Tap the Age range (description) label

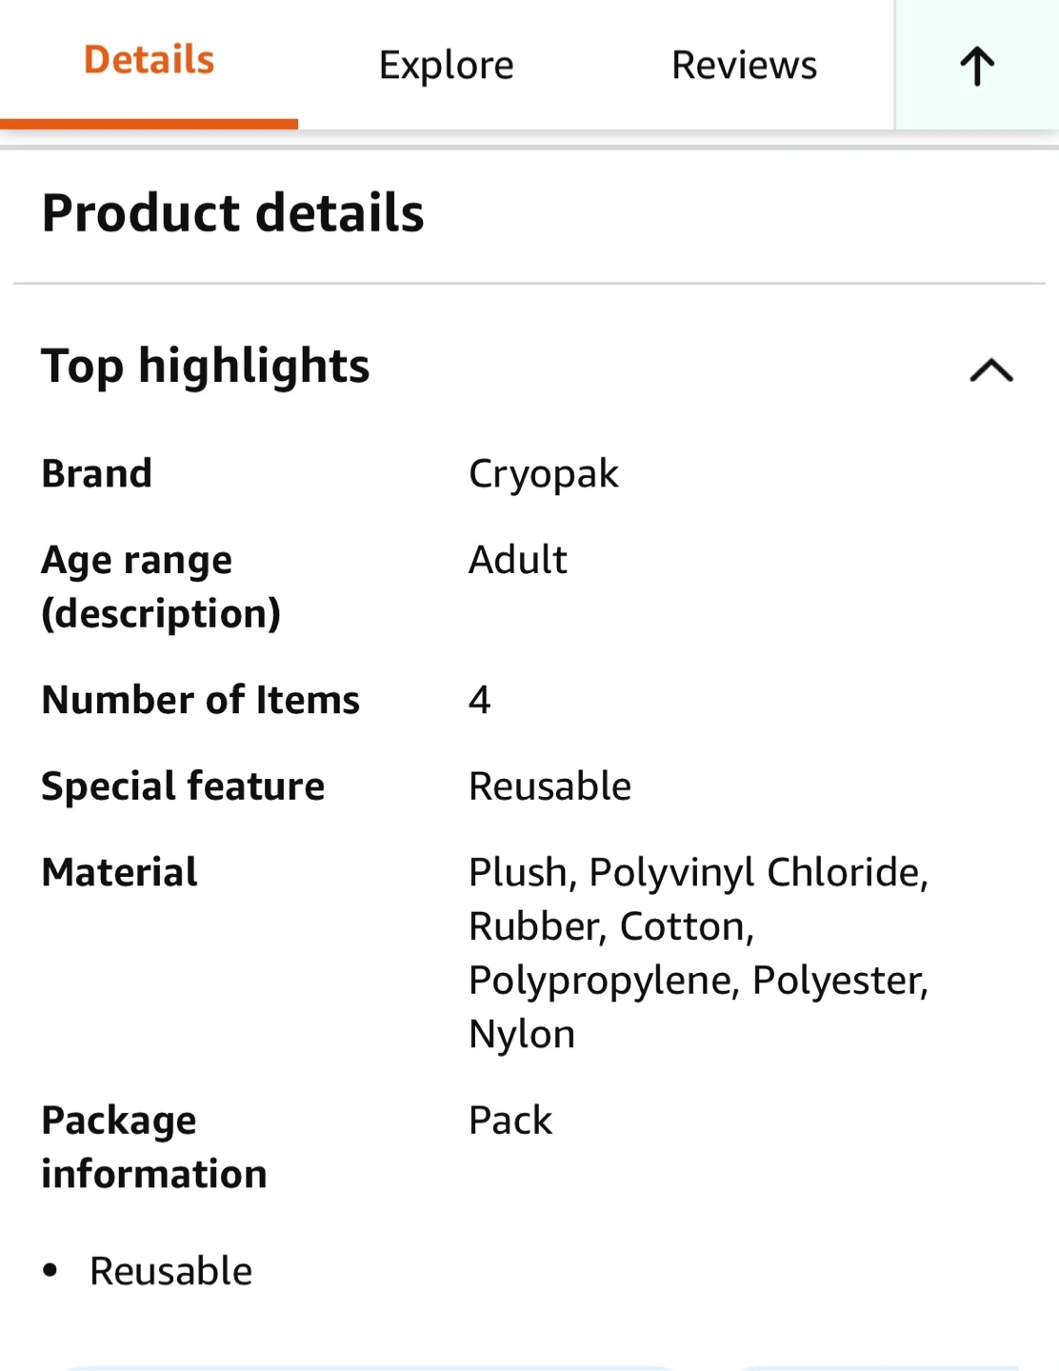pos(161,586)
